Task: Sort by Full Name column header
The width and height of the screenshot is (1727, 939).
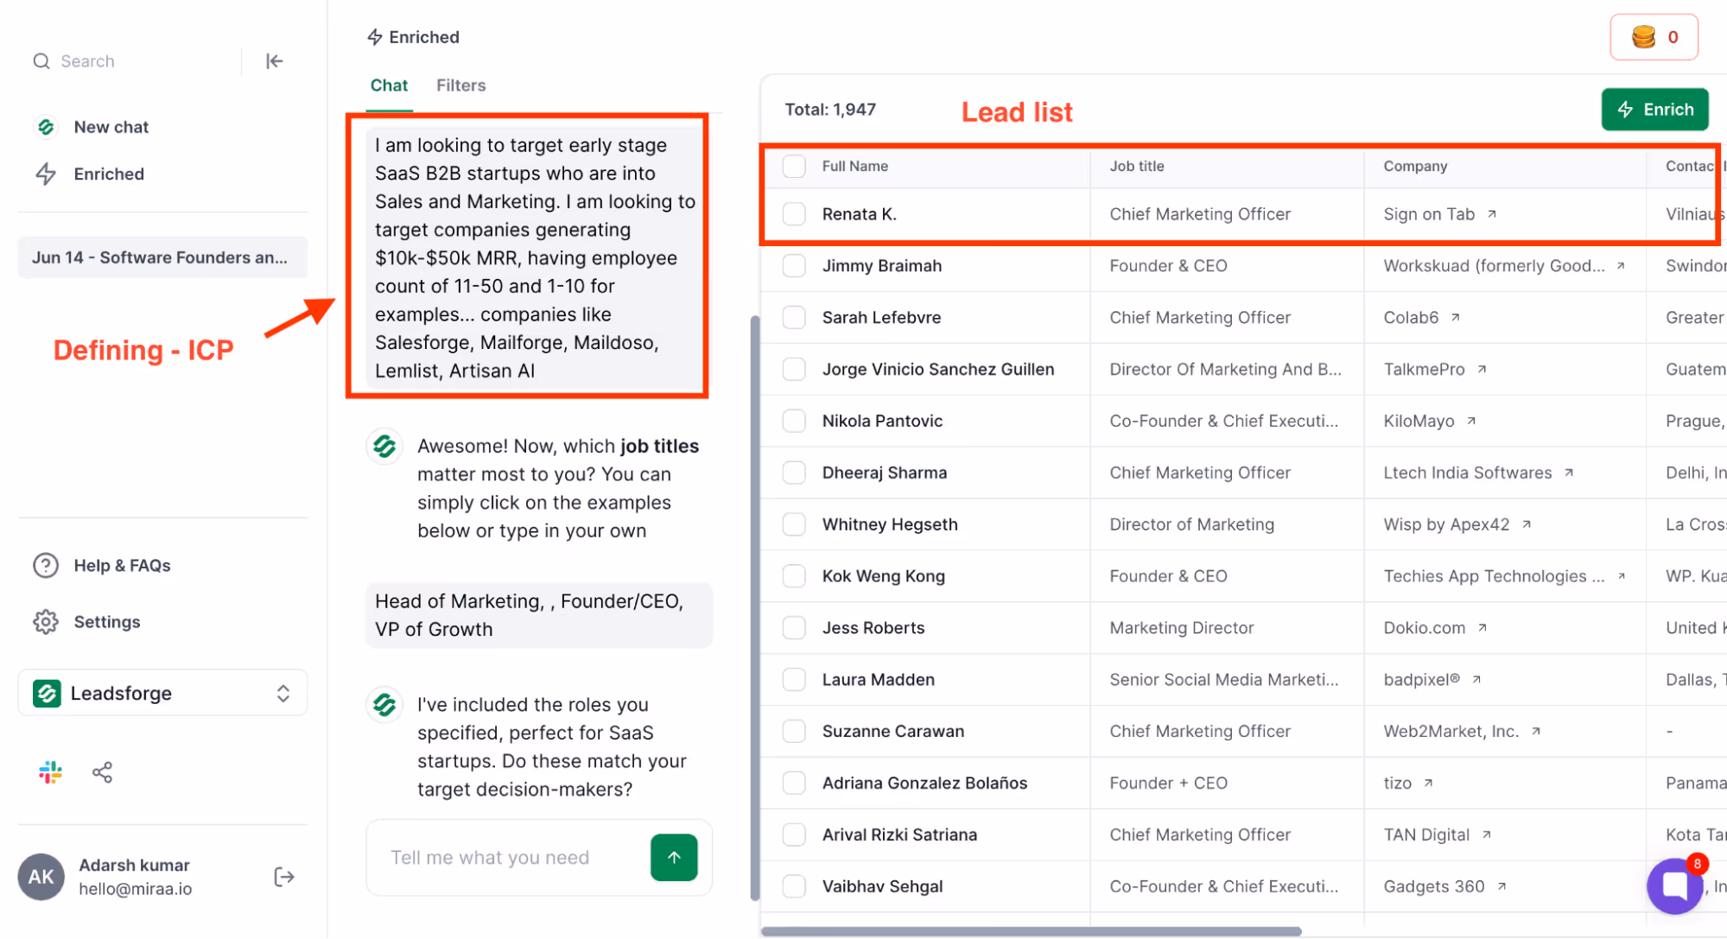Action: [x=854, y=166]
